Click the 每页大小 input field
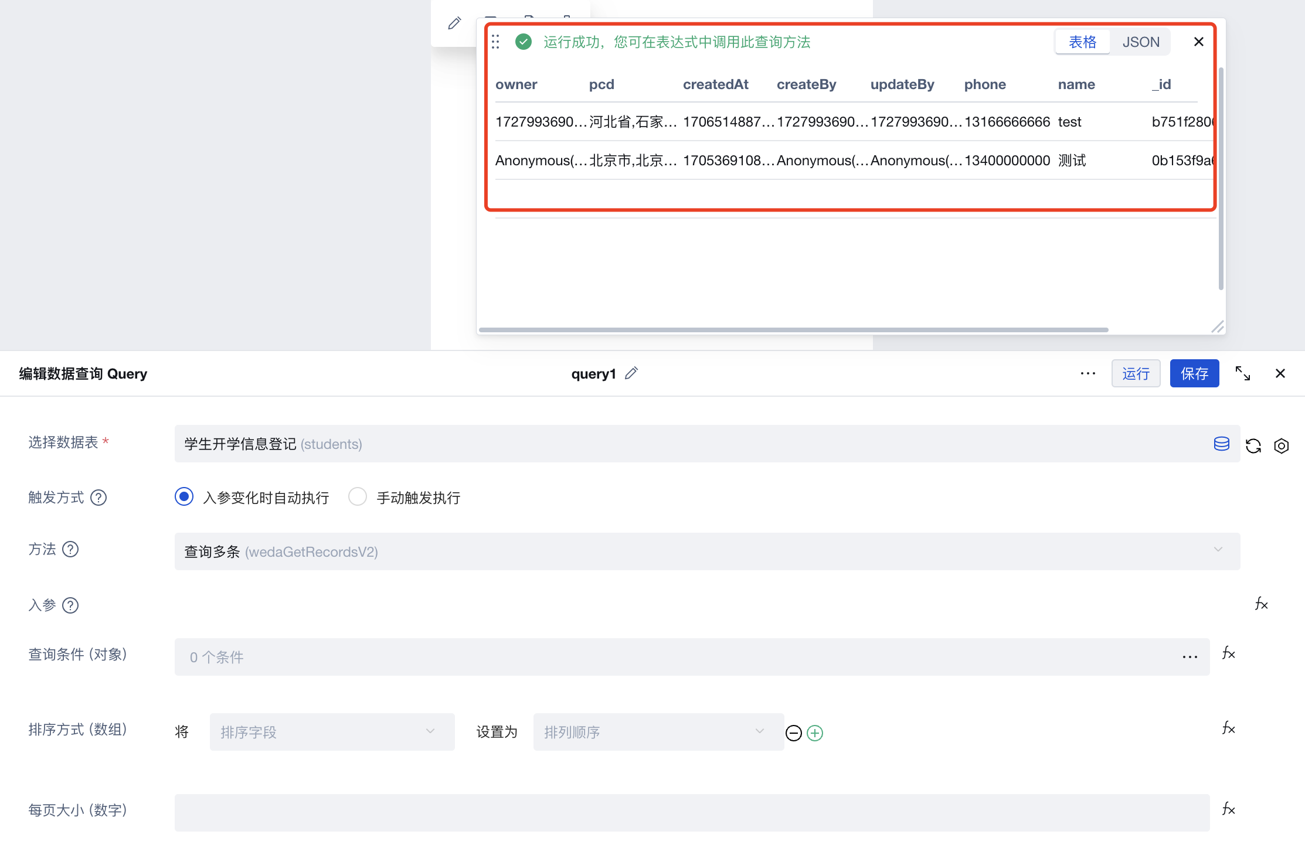Image resolution: width=1305 pixels, height=865 pixels. tap(692, 813)
